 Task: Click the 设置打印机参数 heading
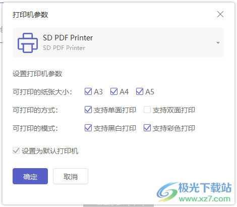pyautogui.click(x=37, y=74)
